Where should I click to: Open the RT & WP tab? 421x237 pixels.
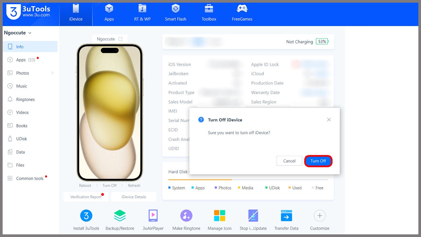(x=142, y=13)
